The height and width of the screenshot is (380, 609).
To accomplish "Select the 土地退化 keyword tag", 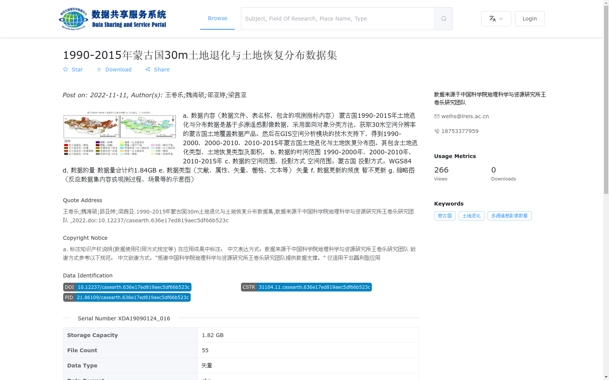I will (471, 216).
